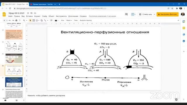Add a new slide with plus icon

[4, 20]
